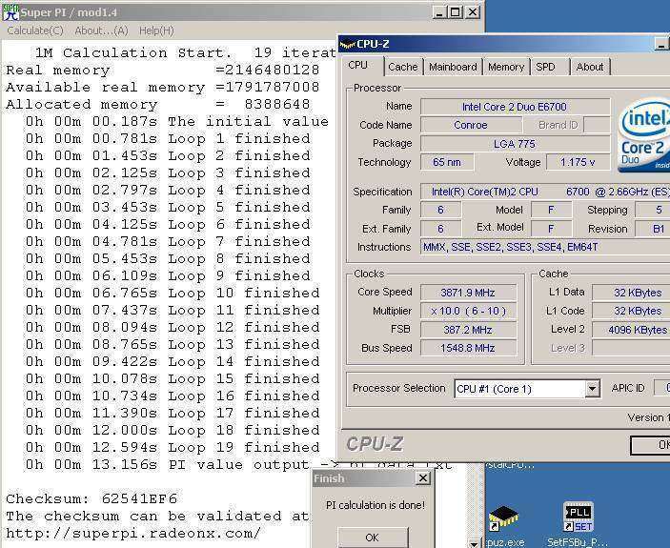670x548 pixels.
Task: Open the About...(A) menu in Super PI
Action: point(101,30)
